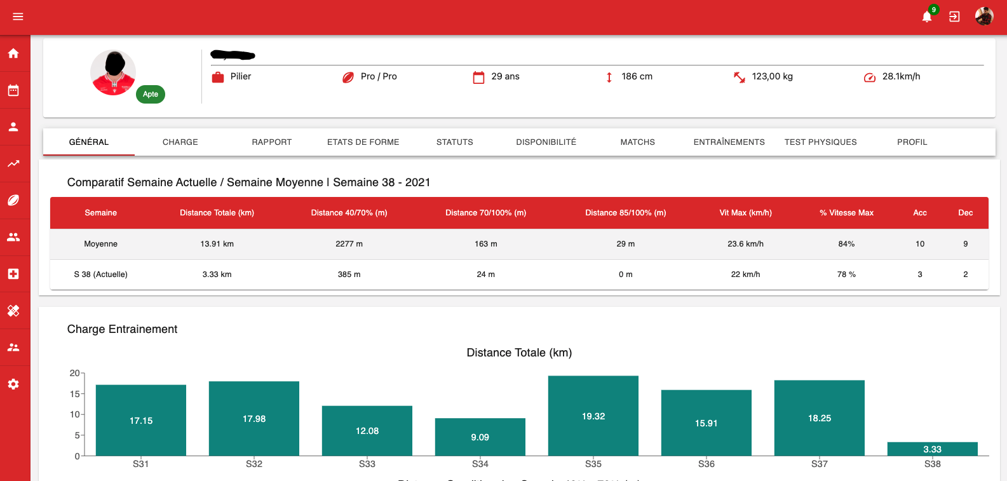Go to the DISPONIBILITÉ tab
The width and height of the screenshot is (1007, 481).
point(546,142)
